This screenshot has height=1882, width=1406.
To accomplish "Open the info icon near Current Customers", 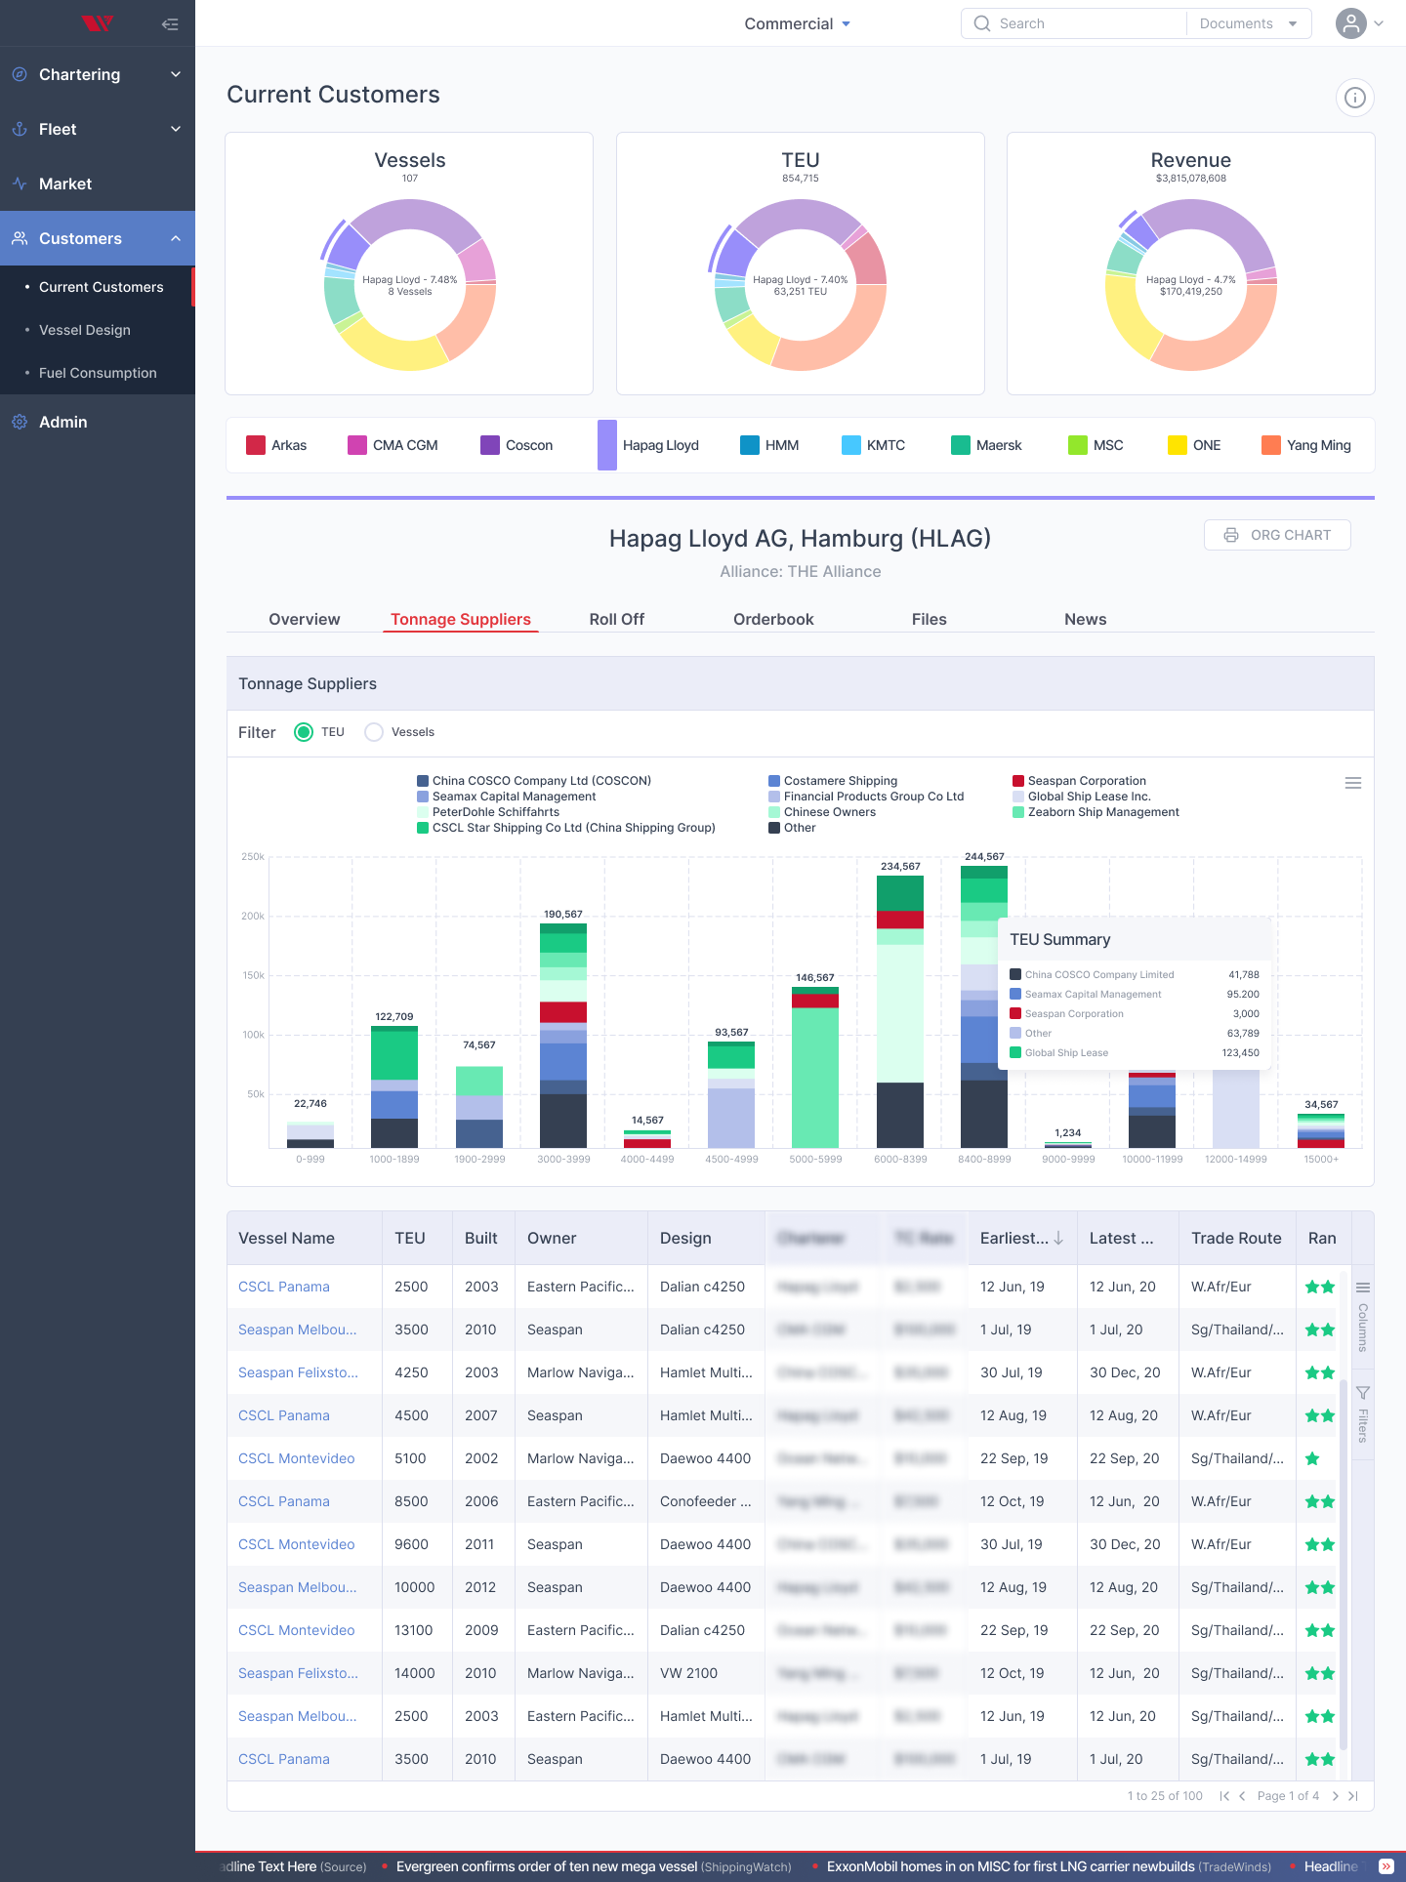I will point(1355,98).
